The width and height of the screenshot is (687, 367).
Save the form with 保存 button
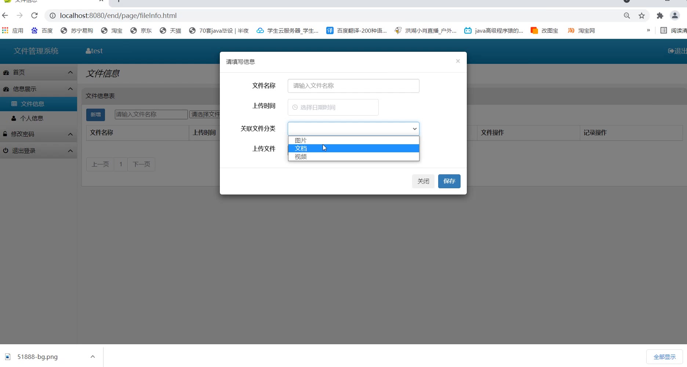point(449,181)
